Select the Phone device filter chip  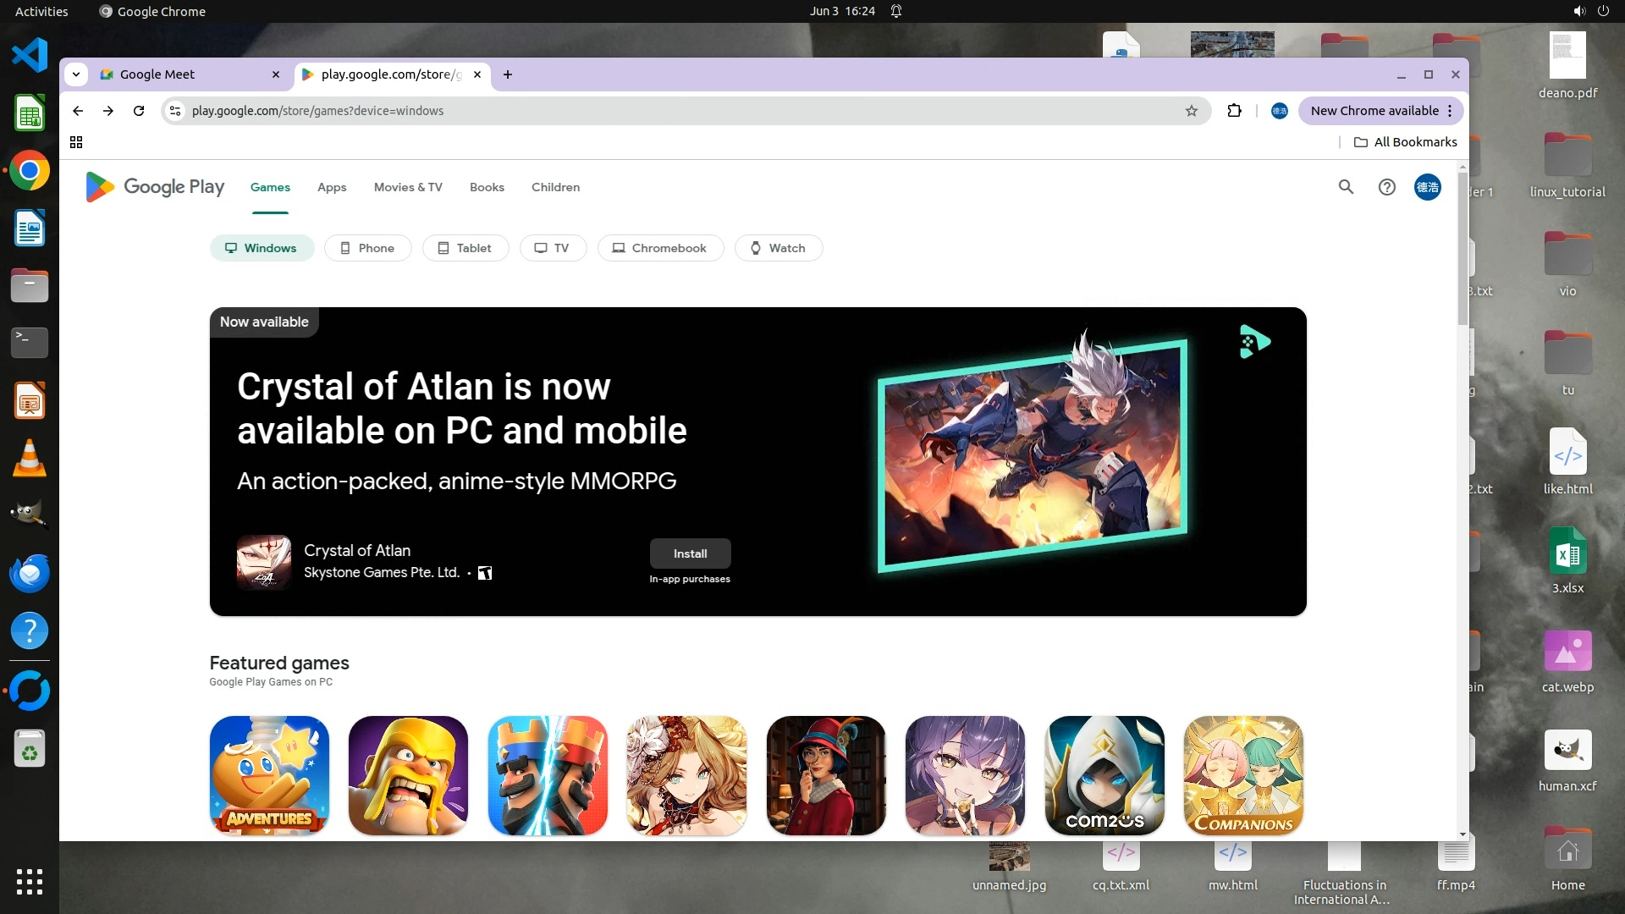click(x=367, y=248)
